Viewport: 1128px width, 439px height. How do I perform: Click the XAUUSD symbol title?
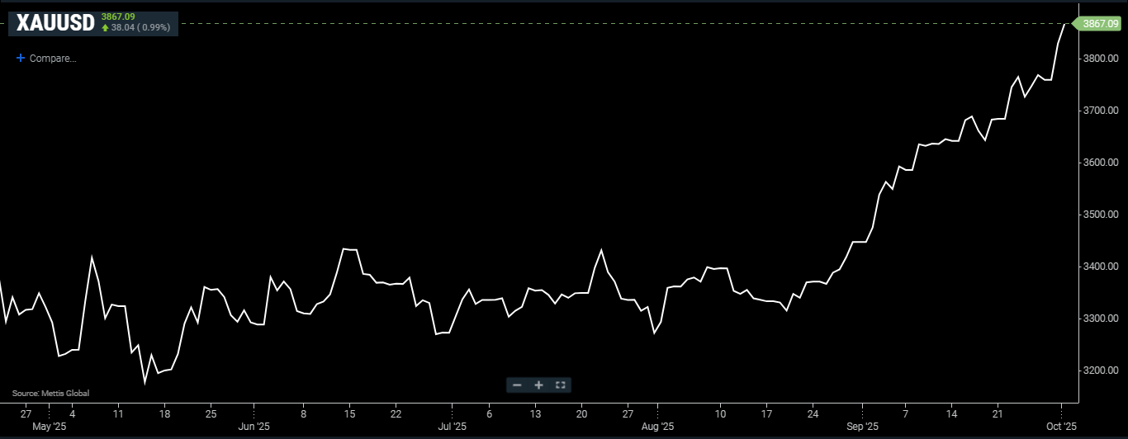coord(55,24)
